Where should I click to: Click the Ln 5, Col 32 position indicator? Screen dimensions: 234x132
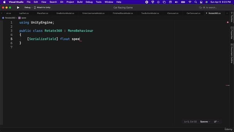point(190,122)
